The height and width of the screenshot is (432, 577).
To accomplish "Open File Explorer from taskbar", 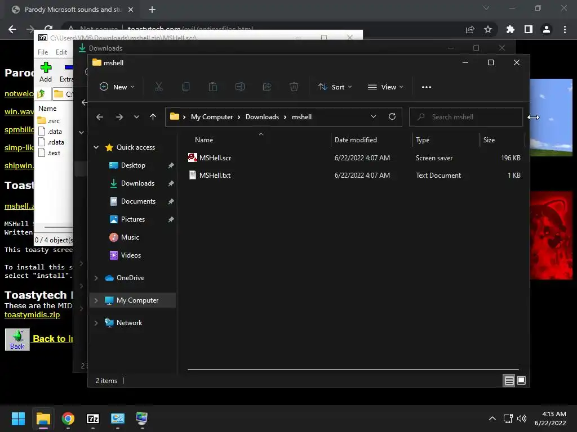I will tap(43, 418).
